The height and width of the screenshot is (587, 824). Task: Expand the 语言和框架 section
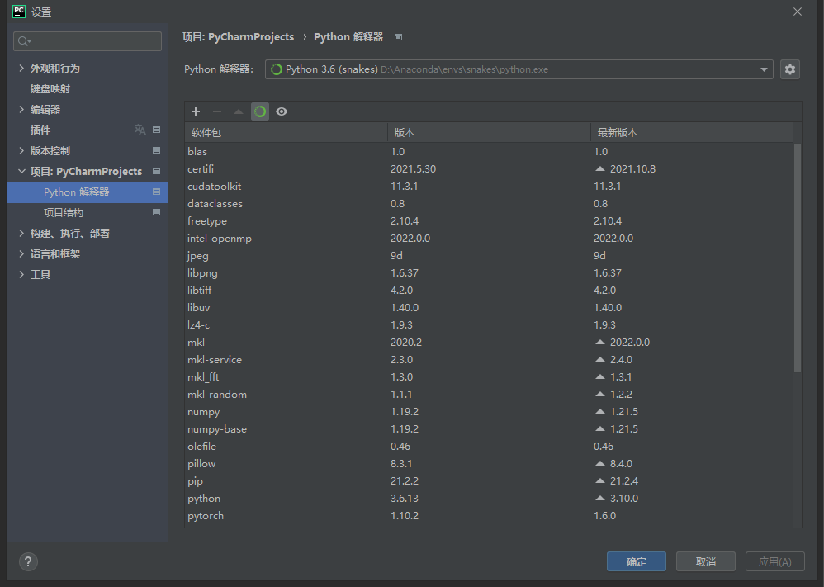point(21,253)
